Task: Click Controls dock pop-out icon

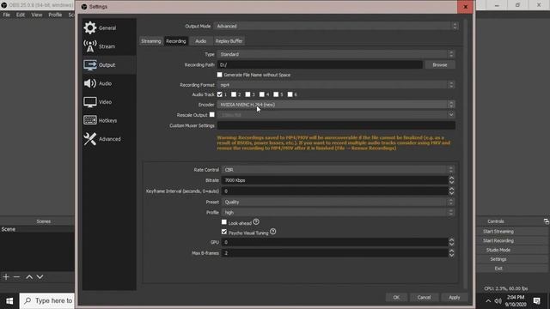Action: click(547, 221)
